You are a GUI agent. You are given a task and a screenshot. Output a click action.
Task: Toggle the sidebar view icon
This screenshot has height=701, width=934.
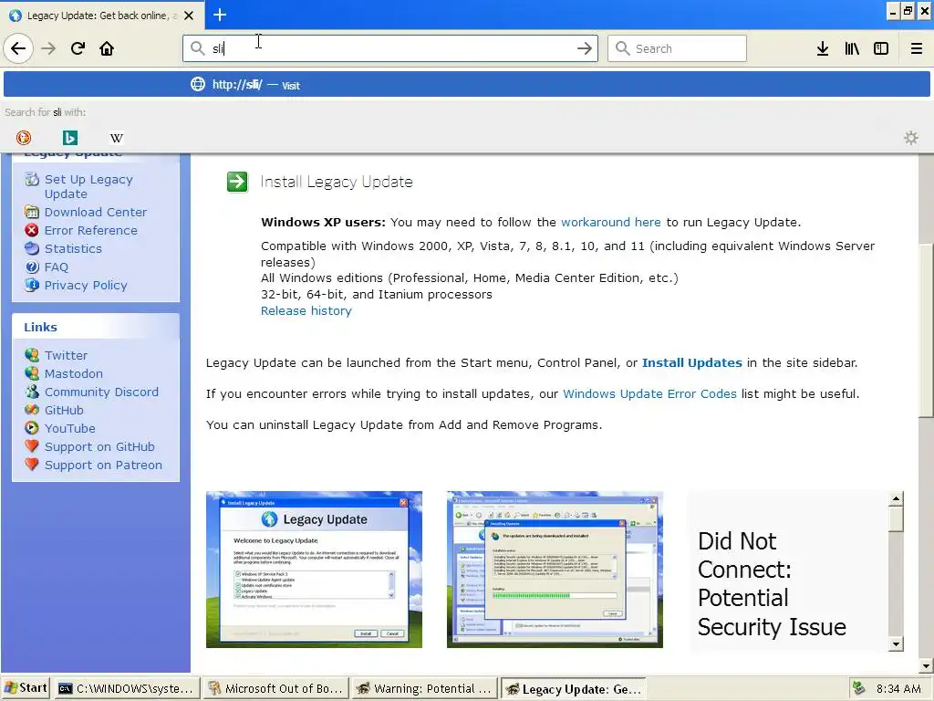pyautogui.click(x=881, y=48)
